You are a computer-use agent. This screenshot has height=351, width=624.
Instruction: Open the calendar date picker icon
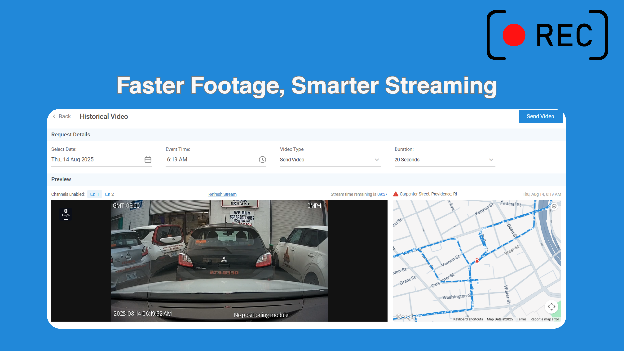(148, 160)
